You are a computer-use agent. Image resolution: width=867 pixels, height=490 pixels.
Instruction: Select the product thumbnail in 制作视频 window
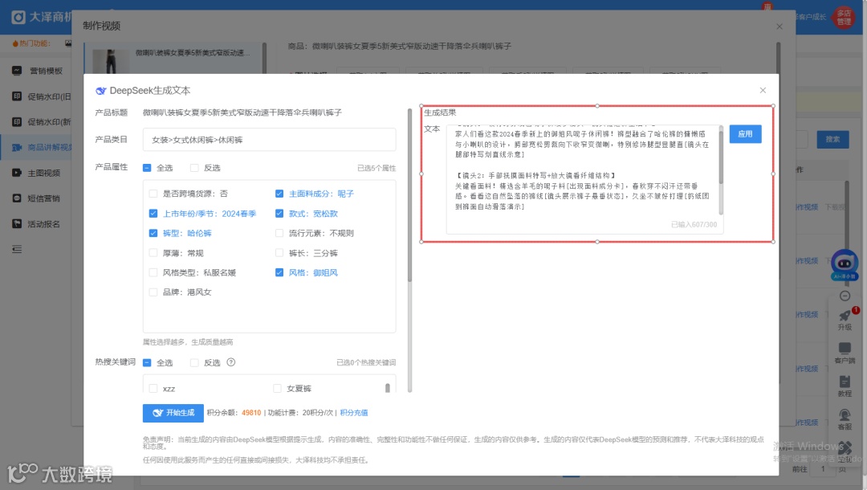point(111,61)
